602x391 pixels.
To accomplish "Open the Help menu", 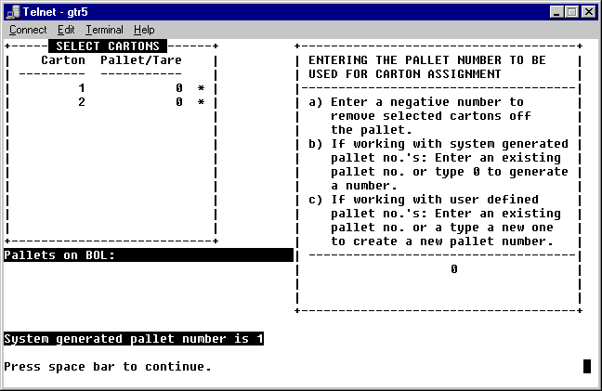I will [144, 30].
